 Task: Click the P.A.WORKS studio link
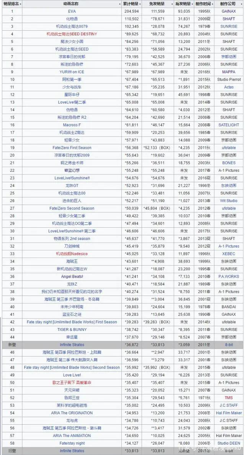[229, 276]
